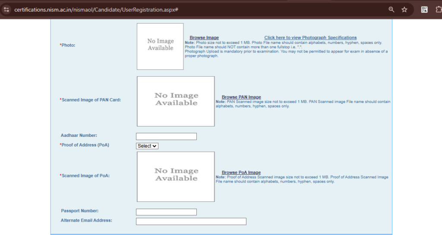
Task: Open the extensions puzzle icon
Action: click(x=439, y=9)
